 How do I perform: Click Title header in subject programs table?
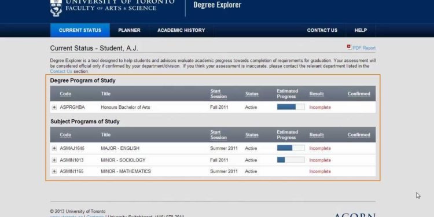pos(106,135)
